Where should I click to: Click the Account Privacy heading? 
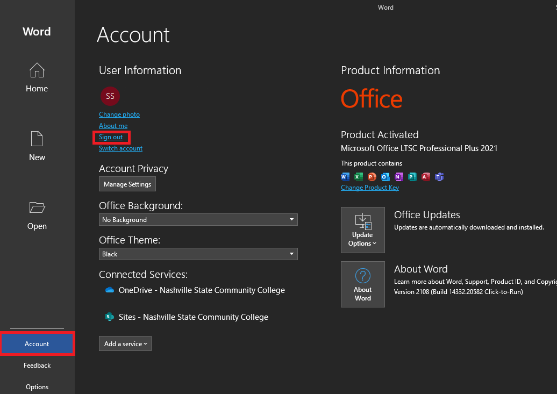pos(133,169)
